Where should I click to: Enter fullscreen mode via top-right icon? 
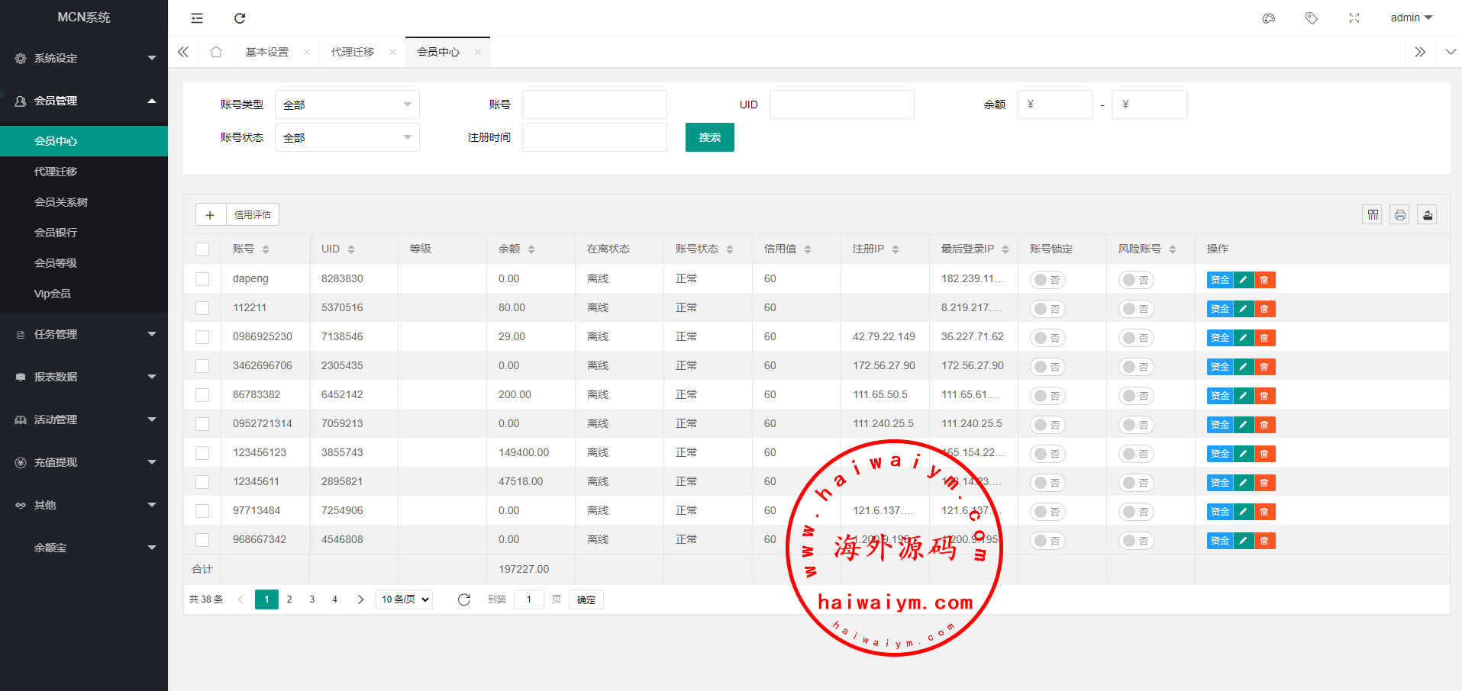pos(1354,18)
